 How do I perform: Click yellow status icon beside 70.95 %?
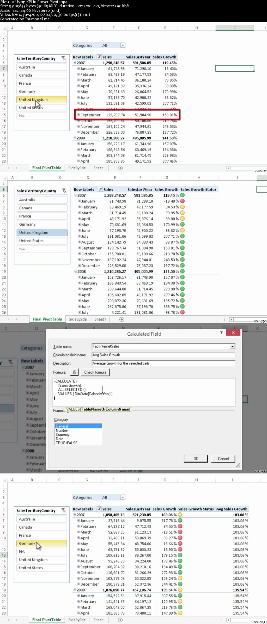(183, 213)
